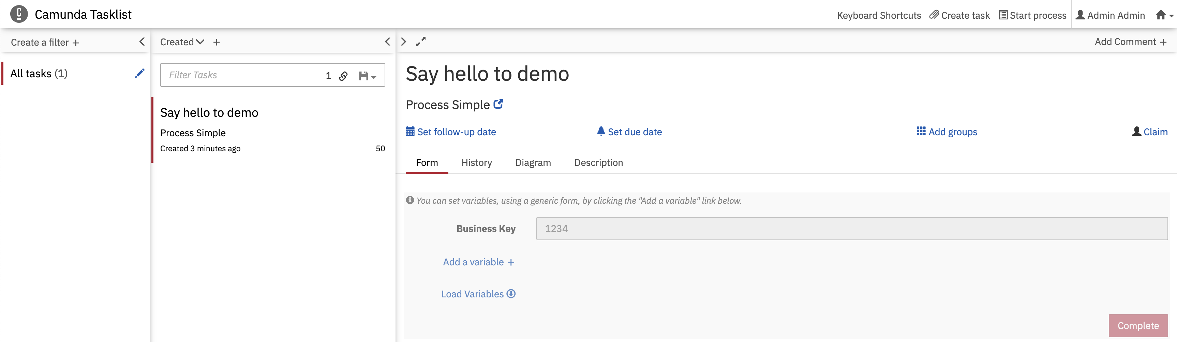Collapse the task list panel chevron
This screenshot has height=342, width=1177.
coord(387,42)
